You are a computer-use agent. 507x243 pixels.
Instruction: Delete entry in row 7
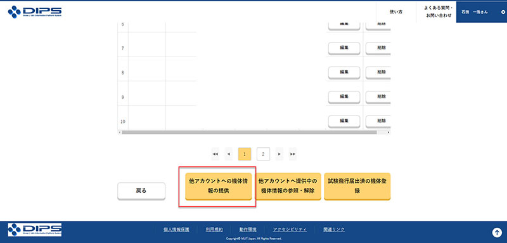pyautogui.click(x=378, y=48)
